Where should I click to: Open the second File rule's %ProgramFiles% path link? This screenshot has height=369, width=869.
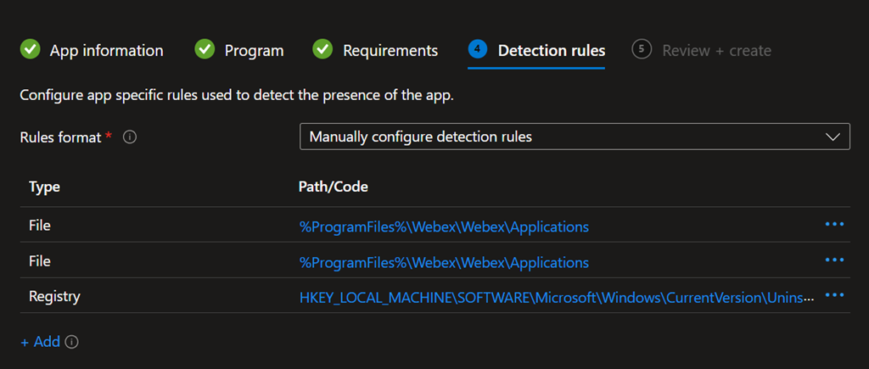[x=444, y=262]
